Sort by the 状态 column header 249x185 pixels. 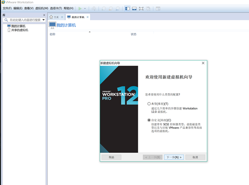(134, 34)
